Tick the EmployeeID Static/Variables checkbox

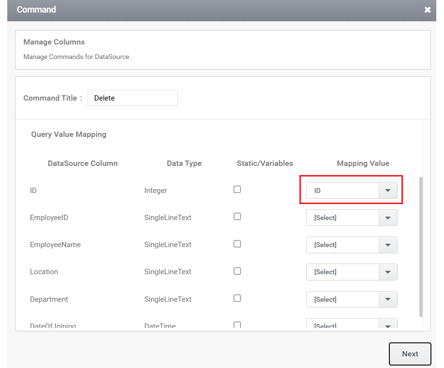tap(237, 217)
